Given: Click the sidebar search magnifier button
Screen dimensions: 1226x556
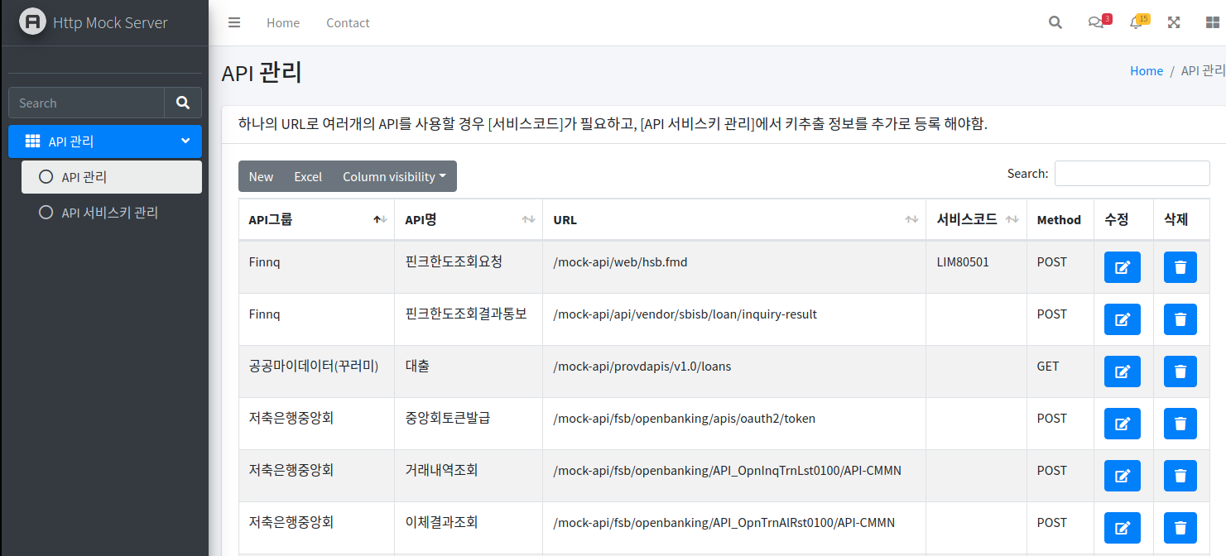Looking at the screenshot, I should pyautogui.click(x=183, y=103).
